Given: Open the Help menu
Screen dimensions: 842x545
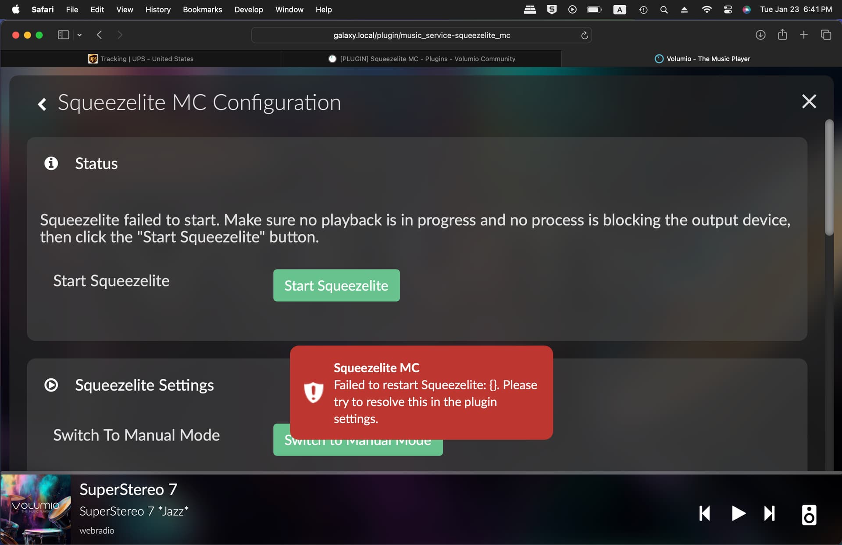Looking at the screenshot, I should pos(324,9).
